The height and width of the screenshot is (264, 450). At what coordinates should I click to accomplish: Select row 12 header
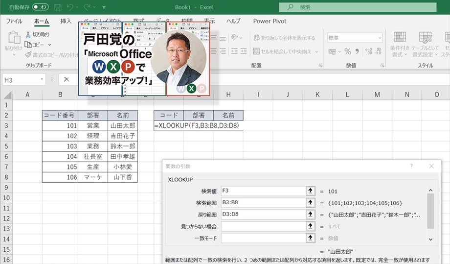[6, 218]
